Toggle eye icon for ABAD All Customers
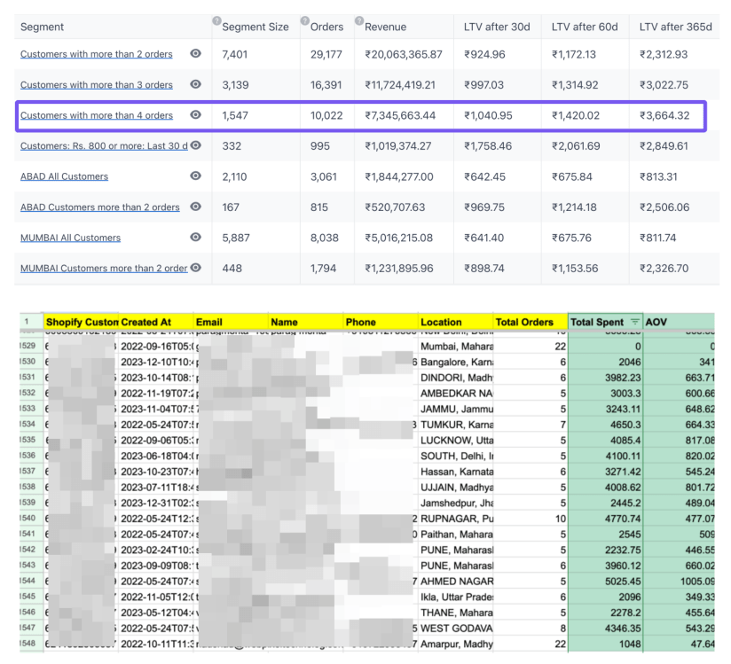This screenshot has width=731, height=664. pos(196,176)
